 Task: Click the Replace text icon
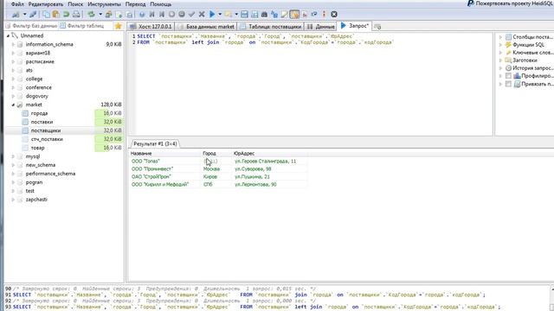[x=274, y=15]
